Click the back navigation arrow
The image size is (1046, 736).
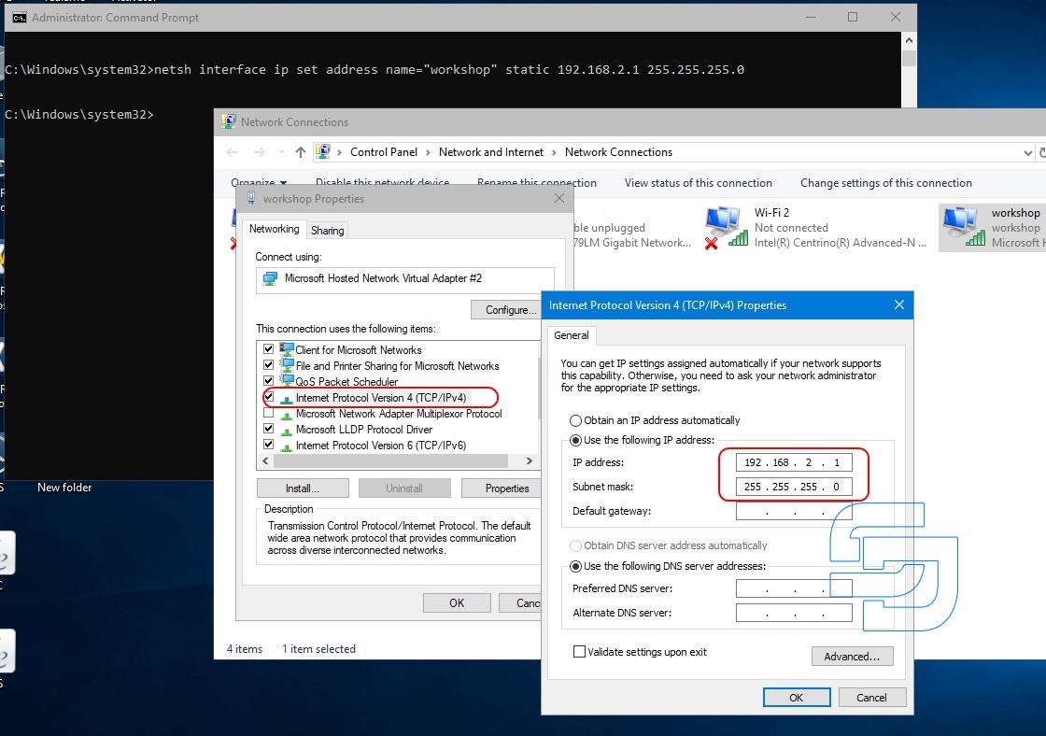point(232,151)
